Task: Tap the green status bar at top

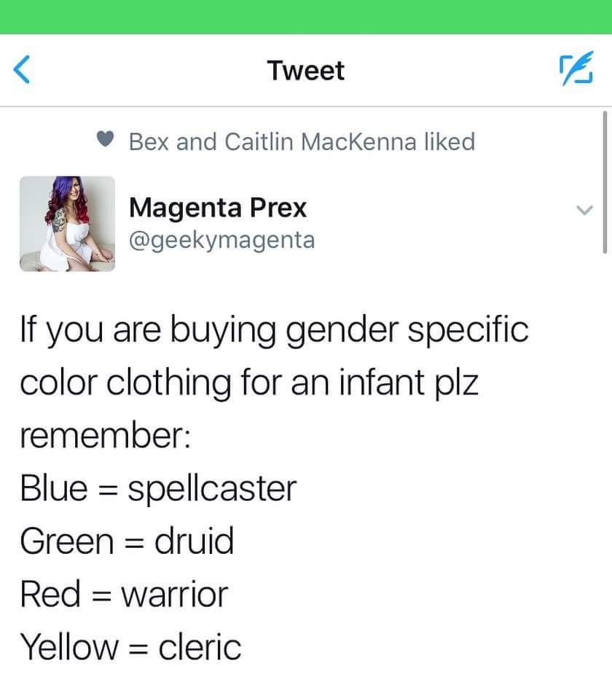Action: click(306, 16)
